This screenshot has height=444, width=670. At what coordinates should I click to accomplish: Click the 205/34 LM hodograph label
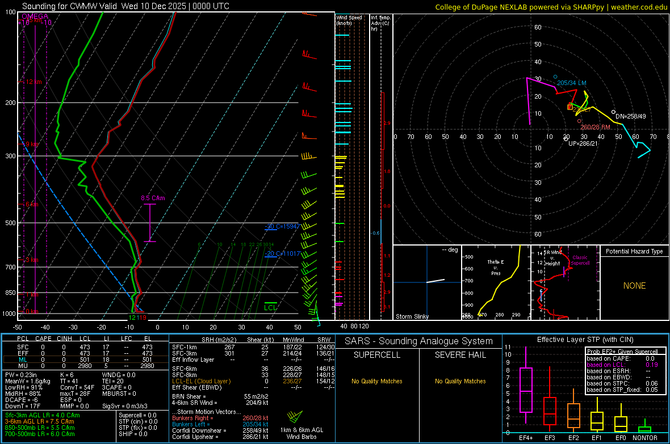(x=572, y=83)
